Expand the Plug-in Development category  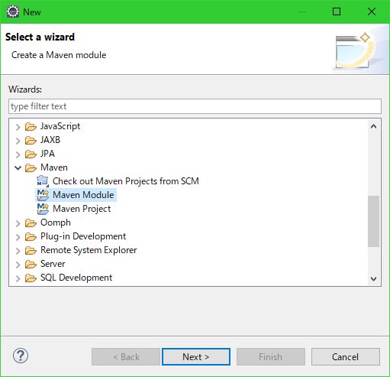pos(18,237)
